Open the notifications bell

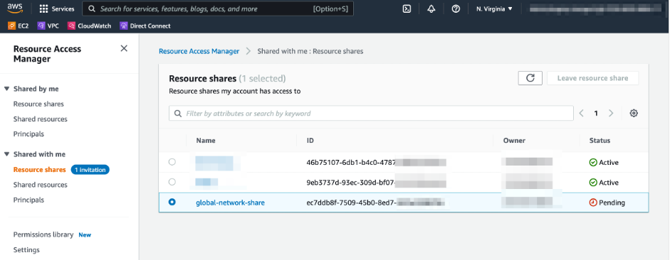click(x=431, y=9)
